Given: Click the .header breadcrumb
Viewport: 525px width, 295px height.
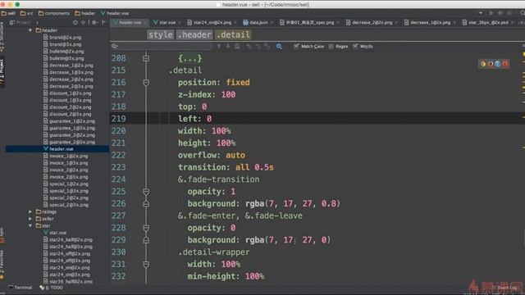Looking at the screenshot, I should [x=194, y=34].
